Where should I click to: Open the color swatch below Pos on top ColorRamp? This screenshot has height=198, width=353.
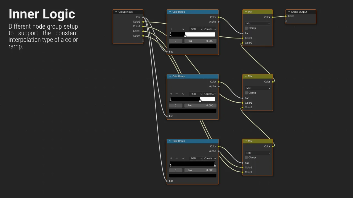192,46
